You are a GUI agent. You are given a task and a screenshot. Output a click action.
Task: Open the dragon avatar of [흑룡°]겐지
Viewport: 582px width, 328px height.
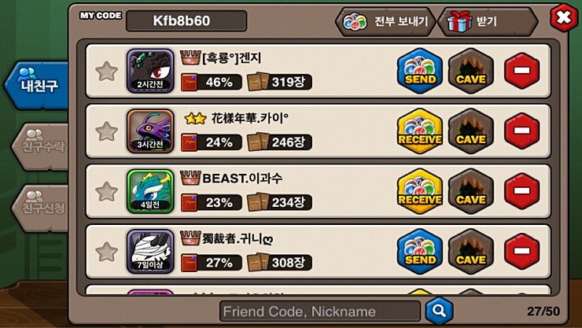pos(150,71)
